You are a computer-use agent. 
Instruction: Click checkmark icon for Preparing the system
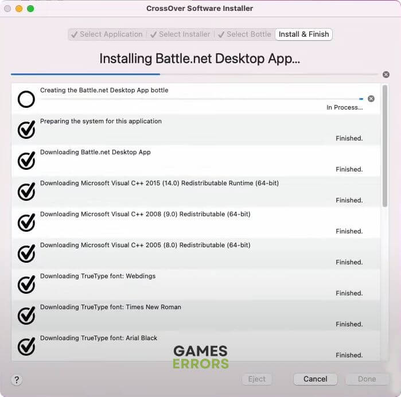coord(26,130)
